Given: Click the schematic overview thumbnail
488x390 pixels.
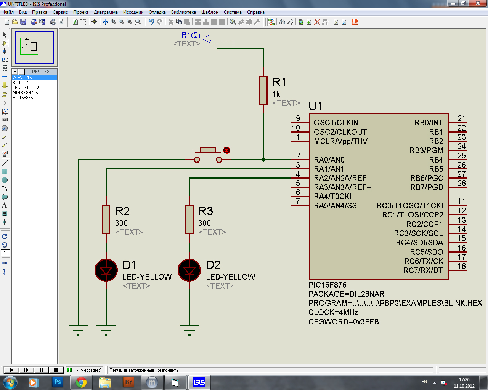Looking at the screenshot, I should tap(34, 47).
